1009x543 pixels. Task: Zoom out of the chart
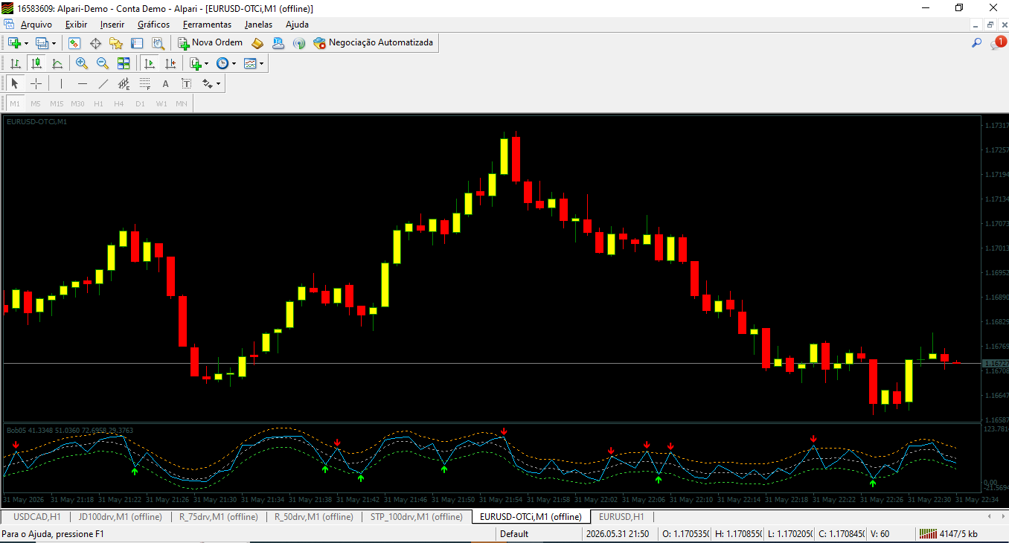(103, 63)
